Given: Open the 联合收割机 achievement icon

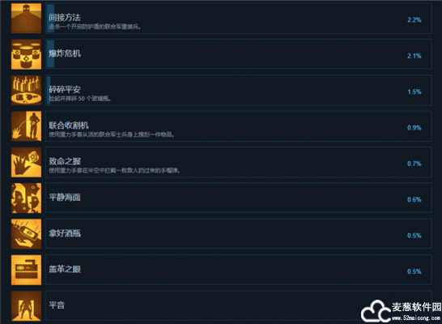Looking at the screenshot, I should click(26, 126).
